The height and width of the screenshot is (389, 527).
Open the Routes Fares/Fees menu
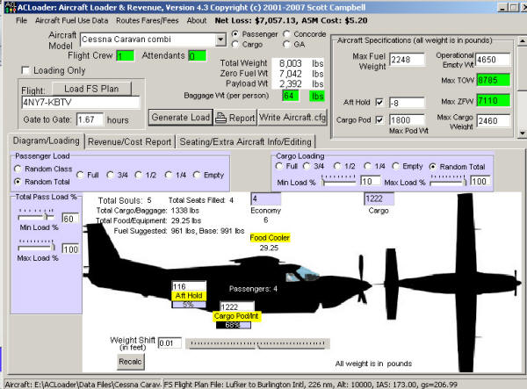[147, 19]
